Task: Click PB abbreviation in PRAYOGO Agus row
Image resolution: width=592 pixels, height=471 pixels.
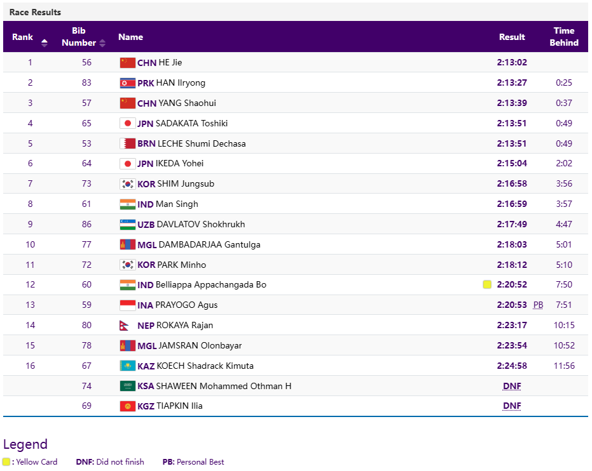Action: pos(539,305)
